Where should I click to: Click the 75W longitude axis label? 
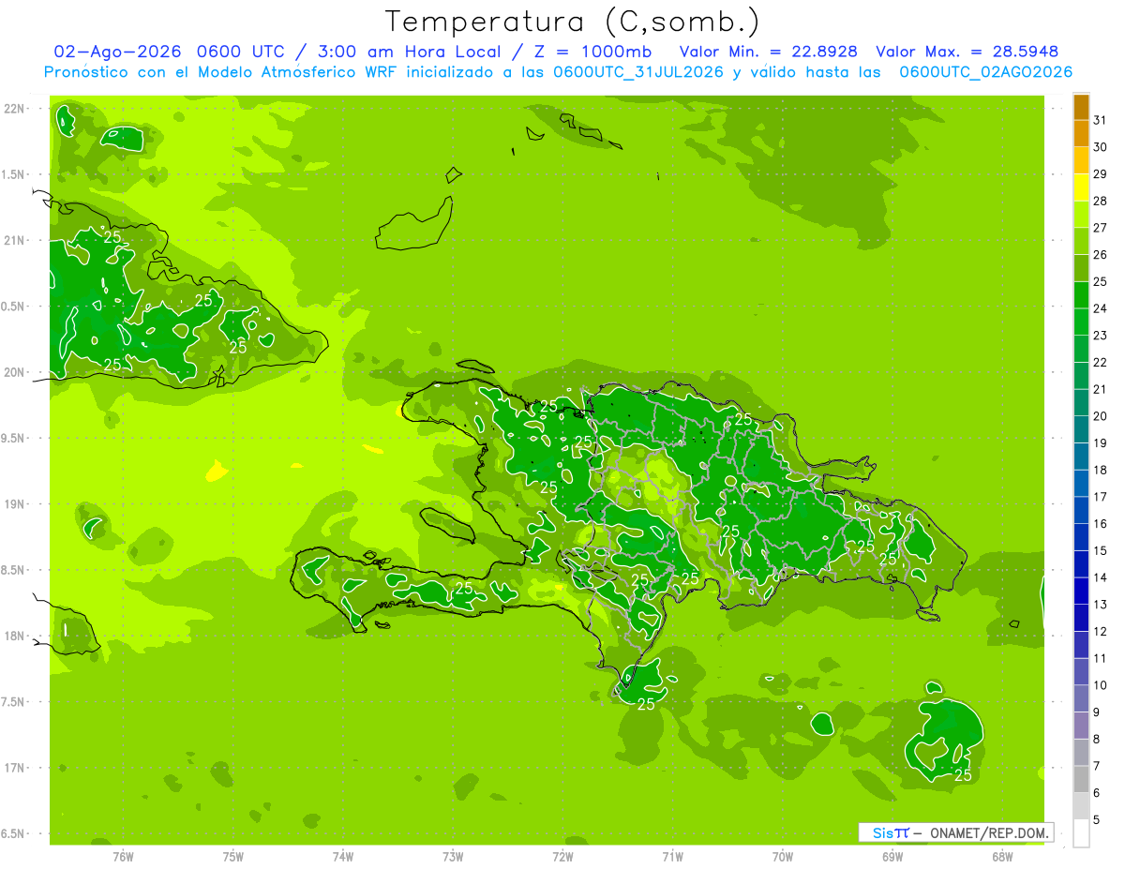[x=233, y=857]
